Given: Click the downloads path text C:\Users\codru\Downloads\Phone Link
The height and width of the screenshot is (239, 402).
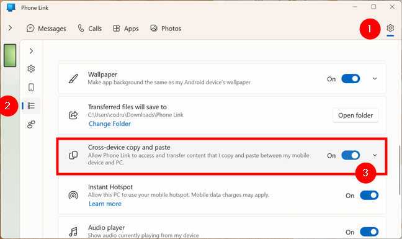Looking at the screenshot, I should coord(136,115).
